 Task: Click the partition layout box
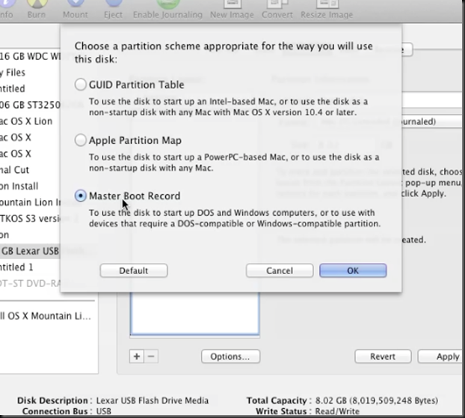tap(195, 314)
